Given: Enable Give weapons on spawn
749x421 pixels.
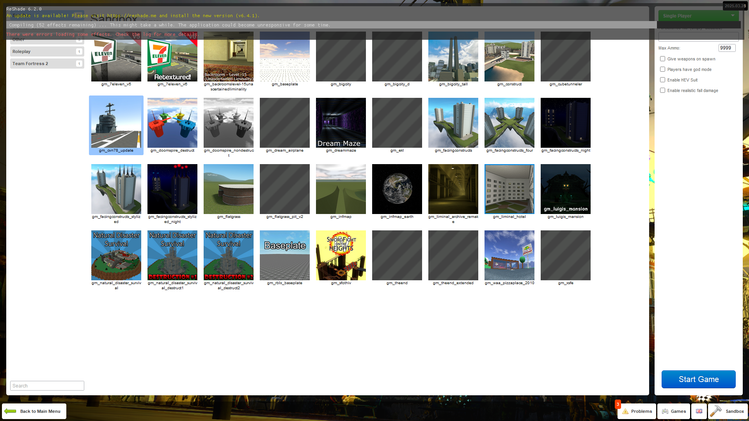Looking at the screenshot, I should [x=662, y=59].
